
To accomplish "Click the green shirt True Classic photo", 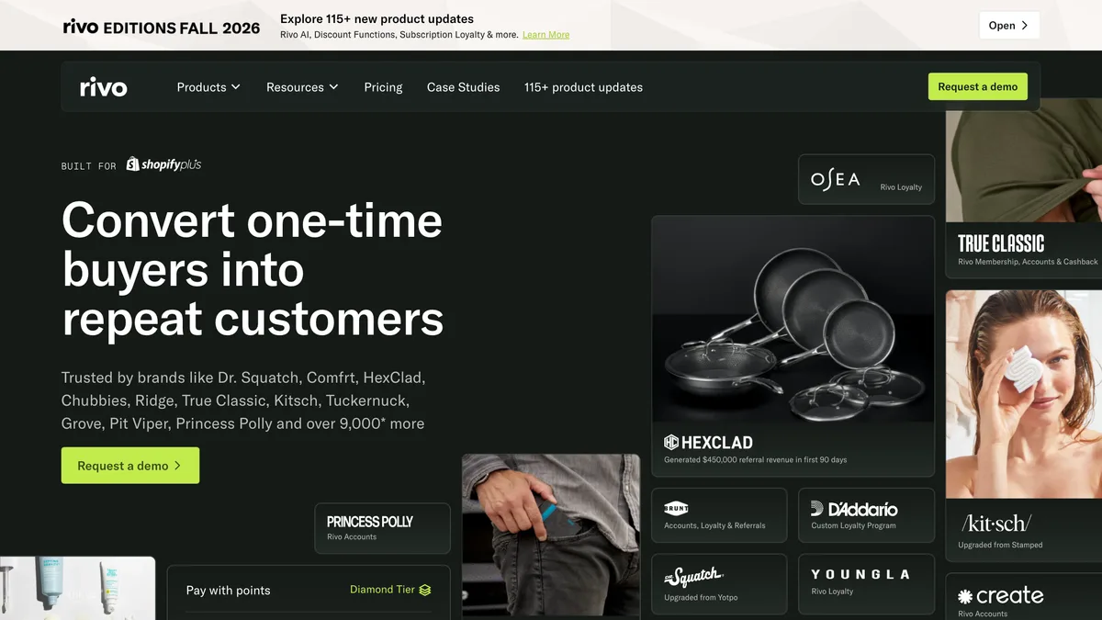I will click(1024, 160).
